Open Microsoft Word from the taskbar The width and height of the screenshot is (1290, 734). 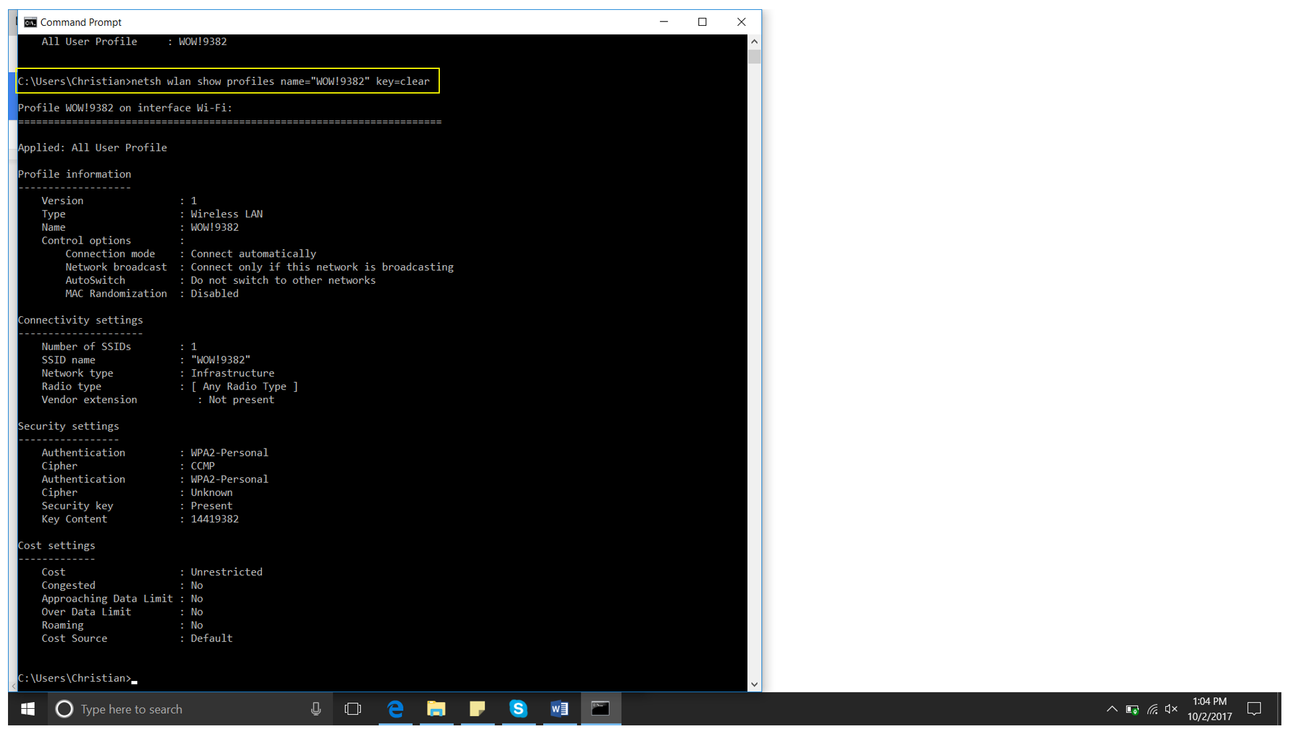(560, 709)
